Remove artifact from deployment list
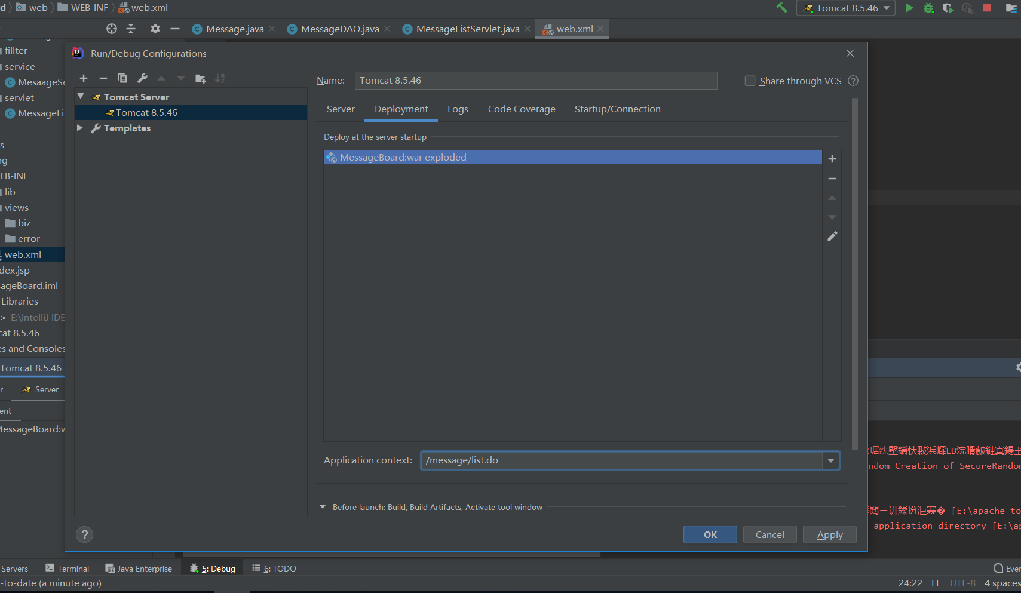This screenshot has height=593, width=1021. [x=832, y=179]
